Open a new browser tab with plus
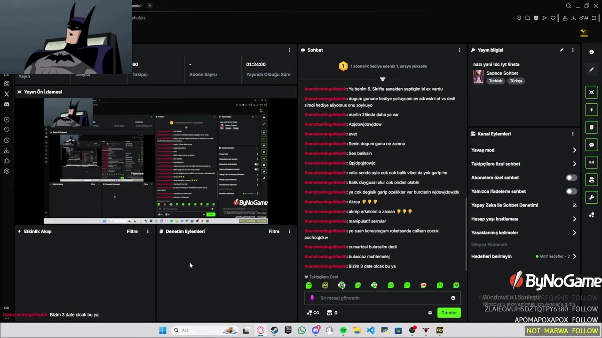The height and width of the screenshot is (338, 602). point(150,6)
